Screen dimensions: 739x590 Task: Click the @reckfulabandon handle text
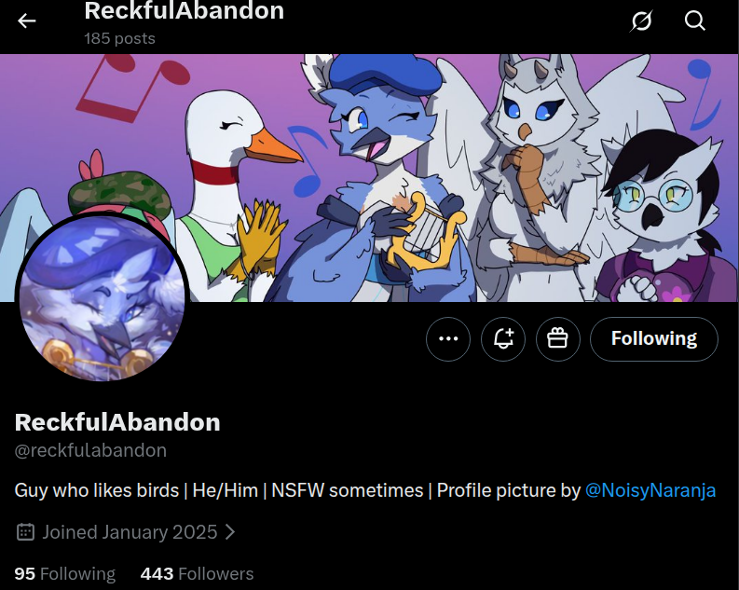[x=90, y=450]
